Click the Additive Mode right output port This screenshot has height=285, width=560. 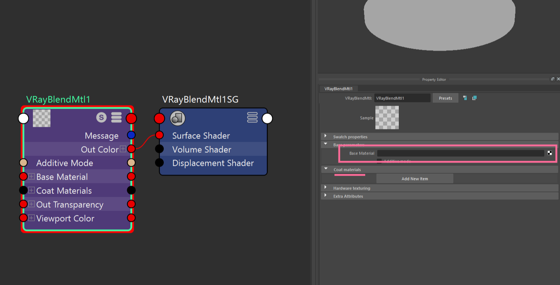pyautogui.click(x=131, y=163)
